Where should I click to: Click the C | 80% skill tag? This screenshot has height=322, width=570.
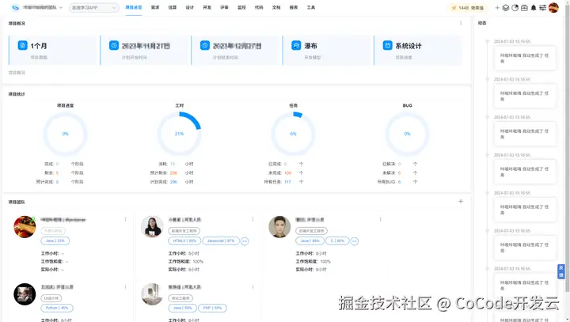[337, 241]
